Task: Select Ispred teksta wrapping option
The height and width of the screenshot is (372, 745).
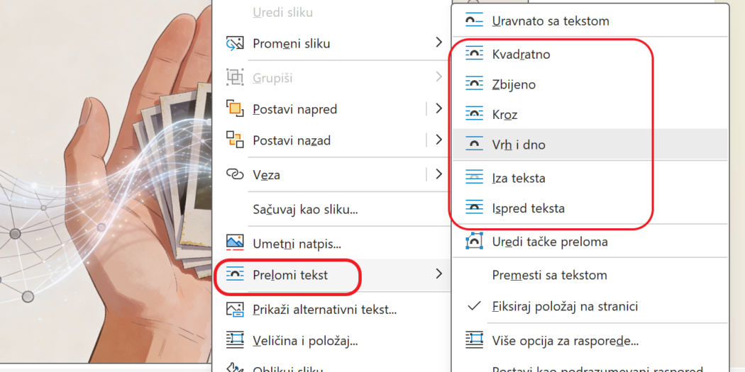Action: coord(528,208)
